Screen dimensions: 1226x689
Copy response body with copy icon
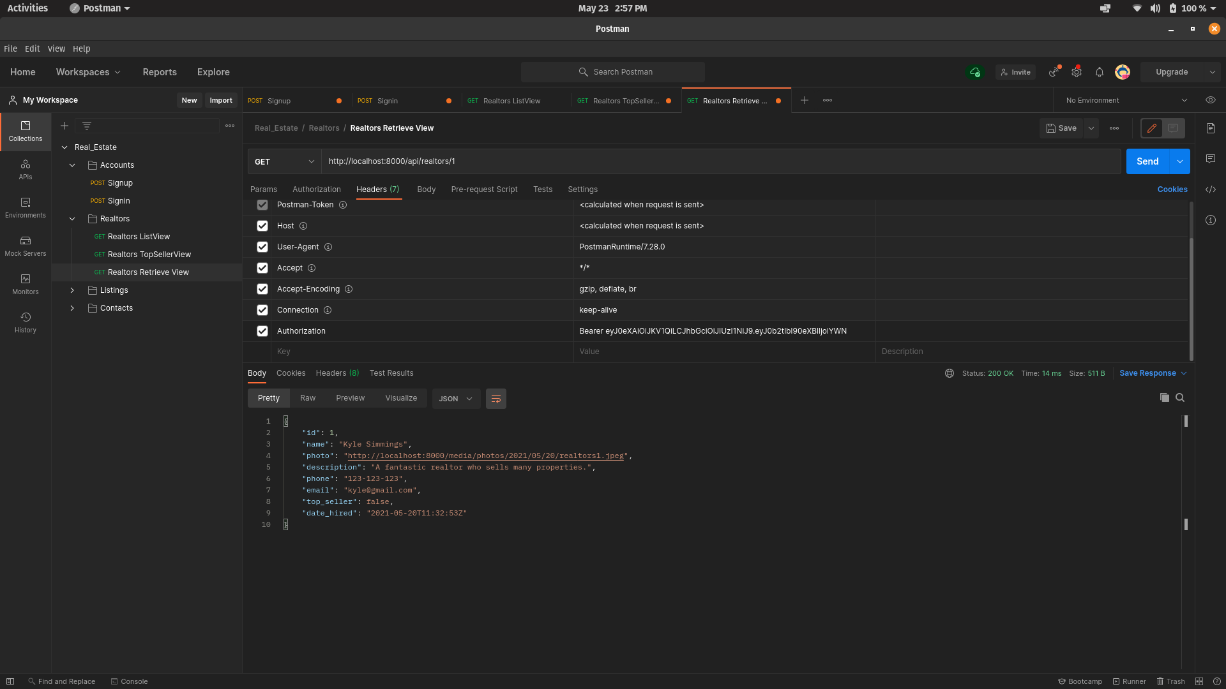[1164, 397]
